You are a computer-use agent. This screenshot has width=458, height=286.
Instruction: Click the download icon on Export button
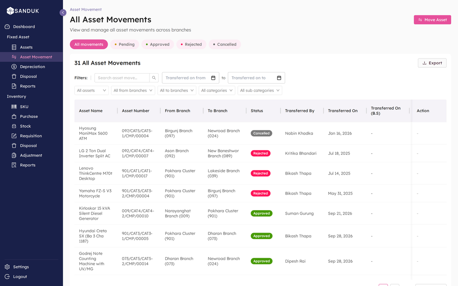point(424,63)
